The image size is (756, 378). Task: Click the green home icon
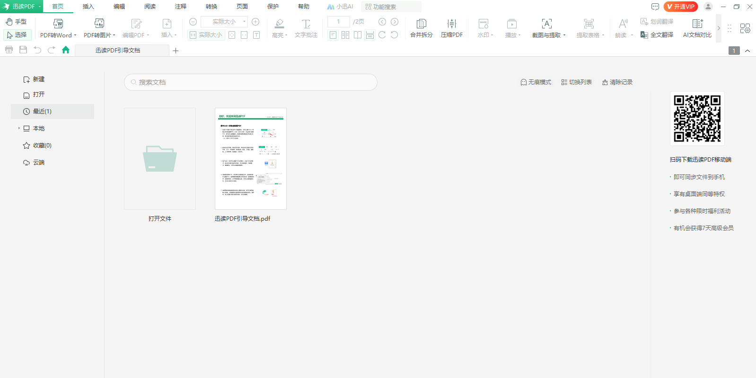[66, 50]
